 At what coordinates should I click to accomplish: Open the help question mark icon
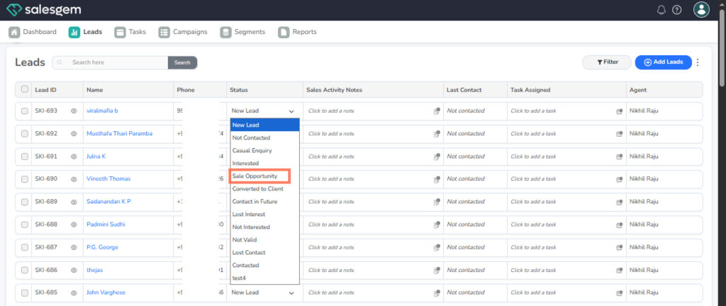coord(676,10)
